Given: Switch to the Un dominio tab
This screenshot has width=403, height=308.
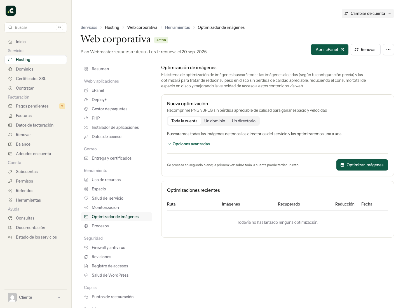Looking at the screenshot, I should (215, 121).
